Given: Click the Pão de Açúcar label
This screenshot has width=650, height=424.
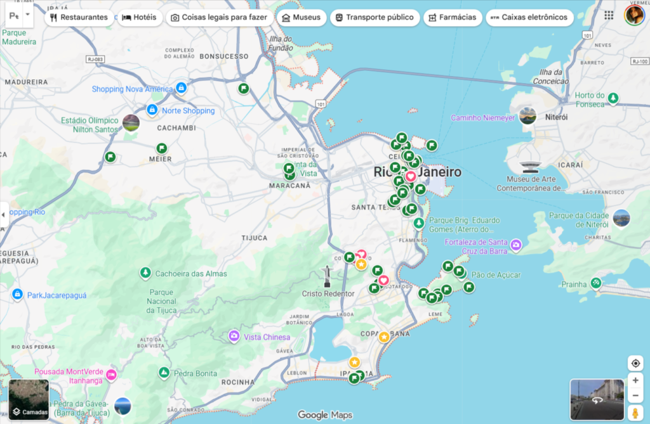Looking at the screenshot, I should tap(496, 275).
